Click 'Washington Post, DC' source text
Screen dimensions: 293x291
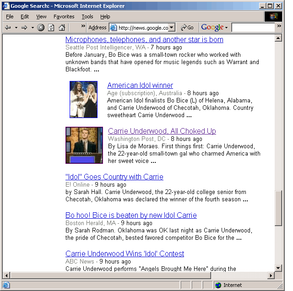coord(137,139)
